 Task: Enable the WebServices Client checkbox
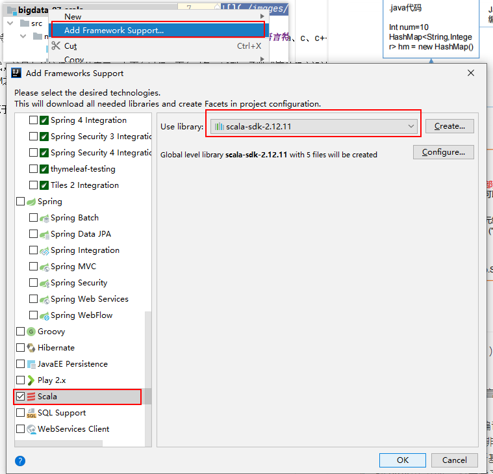(x=20, y=429)
